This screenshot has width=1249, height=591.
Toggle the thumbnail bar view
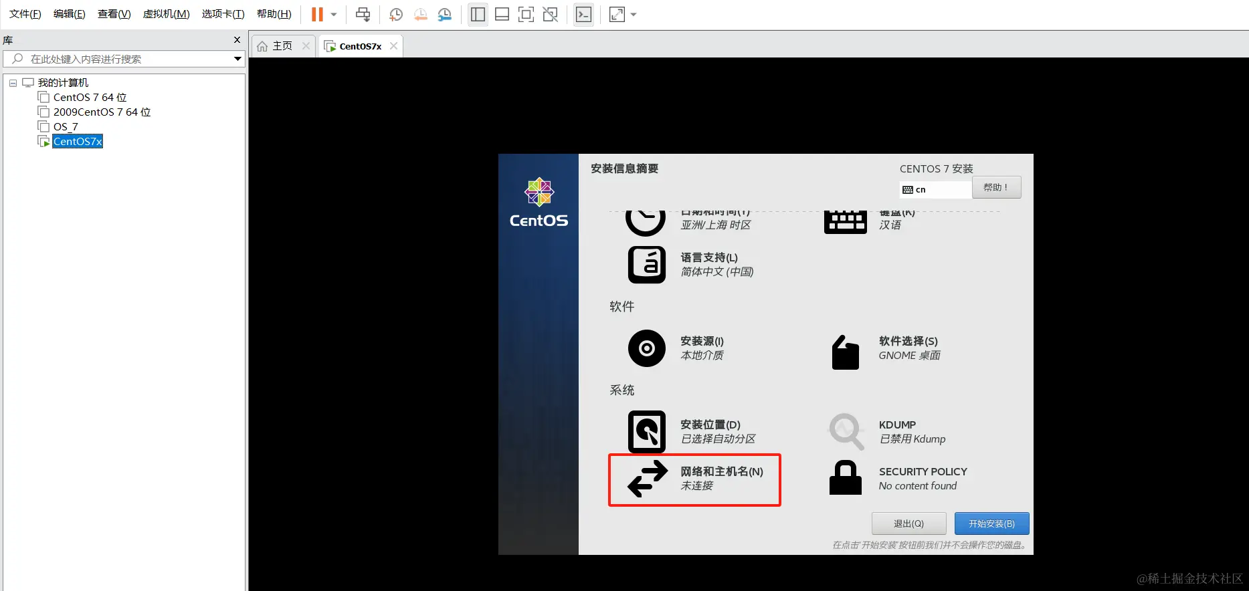pyautogui.click(x=502, y=14)
